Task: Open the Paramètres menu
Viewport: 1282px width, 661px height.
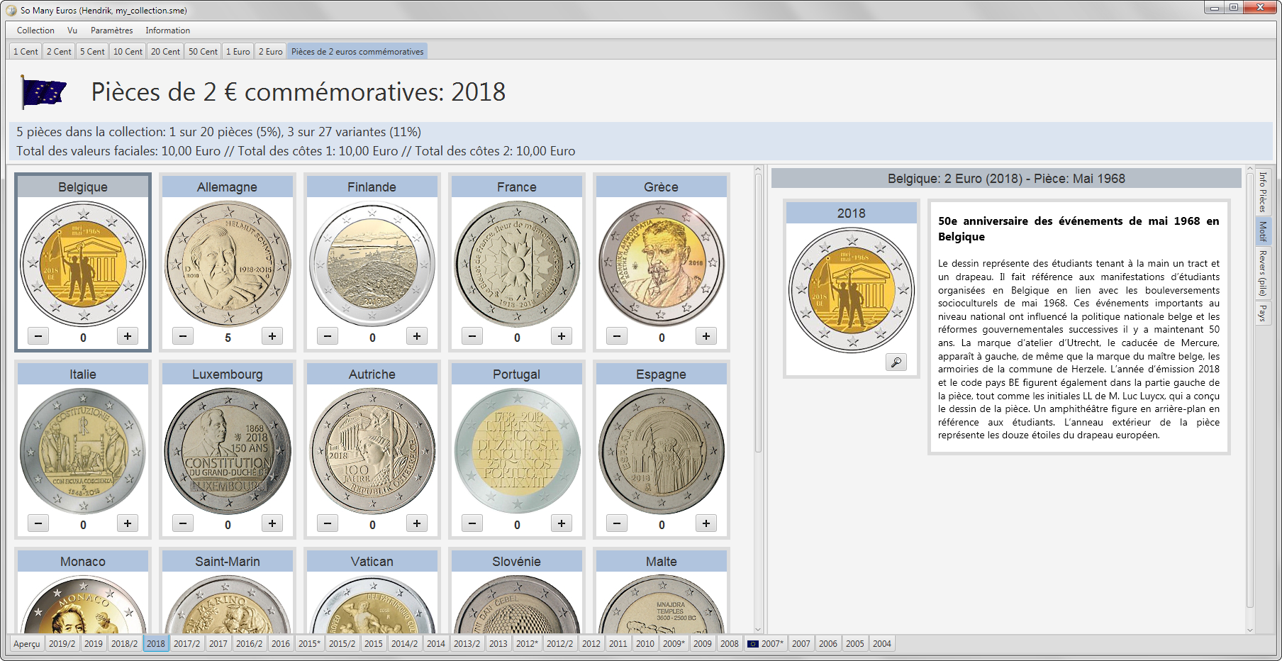Action: (111, 30)
